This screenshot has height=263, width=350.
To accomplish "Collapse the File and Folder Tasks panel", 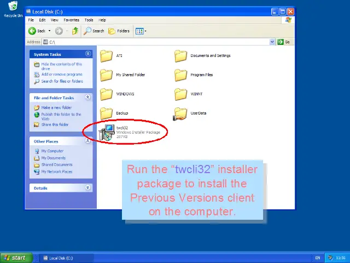I will 88,97.
